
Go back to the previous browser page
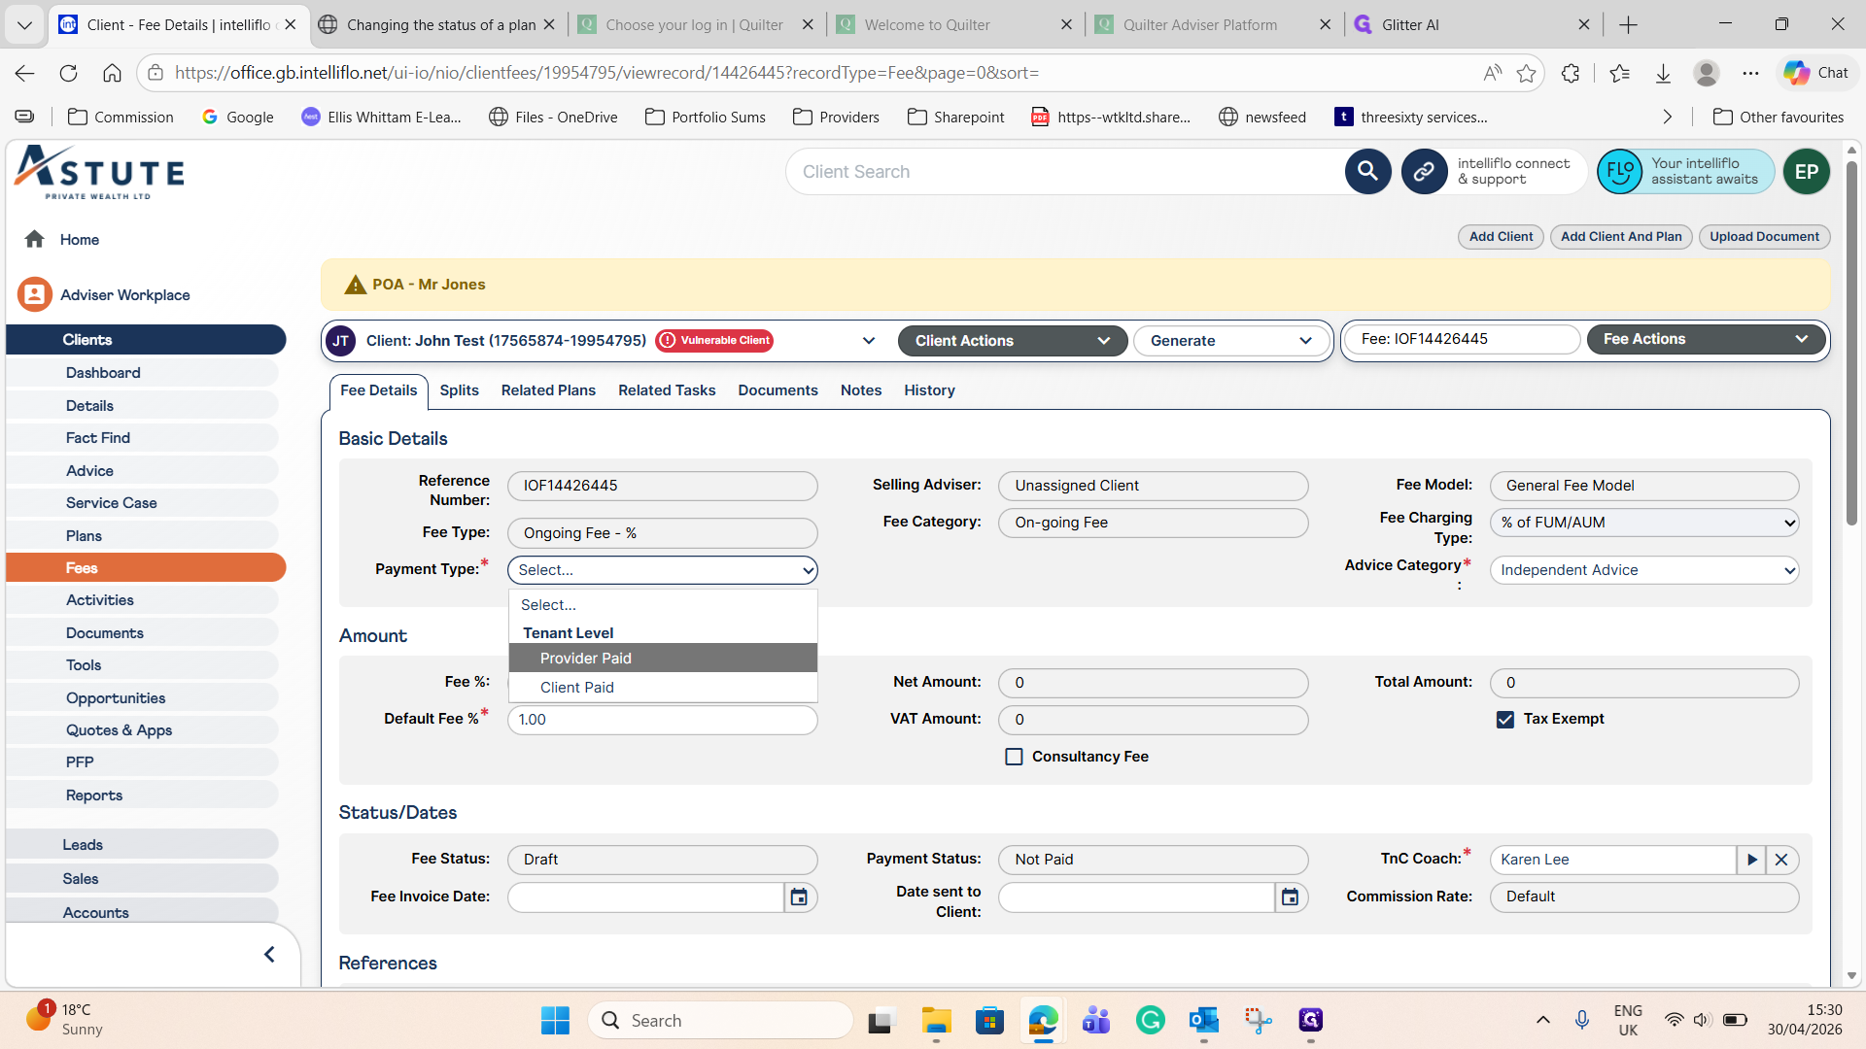click(x=25, y=73)
